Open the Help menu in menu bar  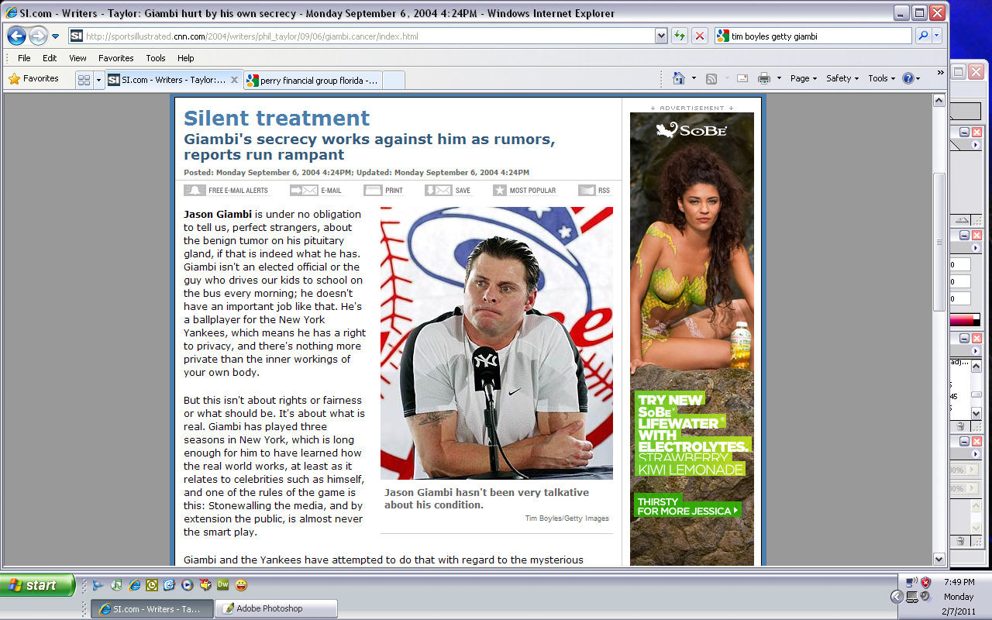(185, 58)
